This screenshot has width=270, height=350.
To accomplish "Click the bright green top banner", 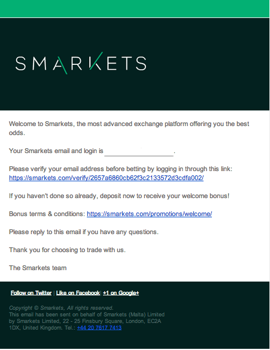I will click(135, 8).
